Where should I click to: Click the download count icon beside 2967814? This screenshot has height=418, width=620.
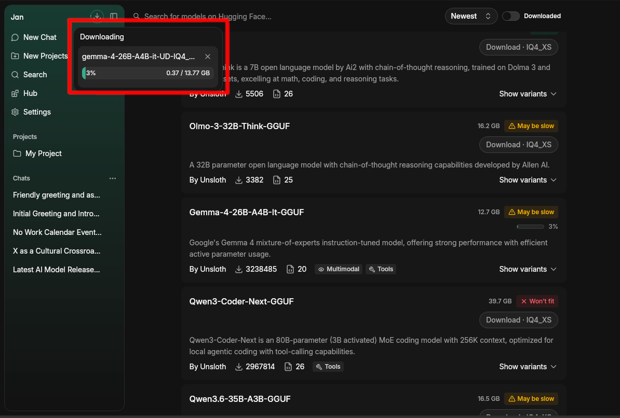239,367
